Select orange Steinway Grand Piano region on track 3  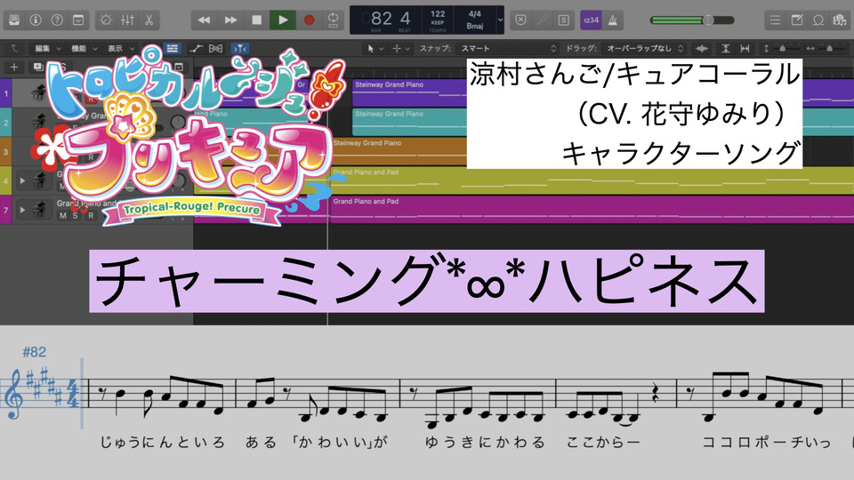click(399, 151)
